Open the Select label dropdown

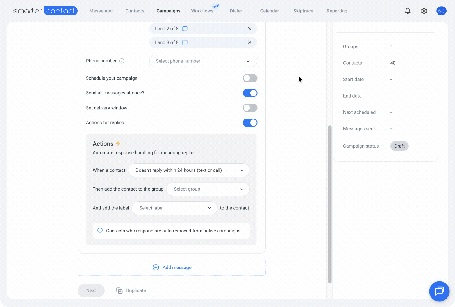click(x=174, y=208)
